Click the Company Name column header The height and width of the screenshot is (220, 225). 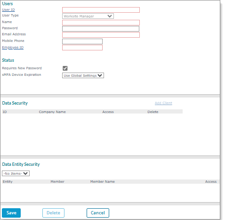click(x=52, y=112)
